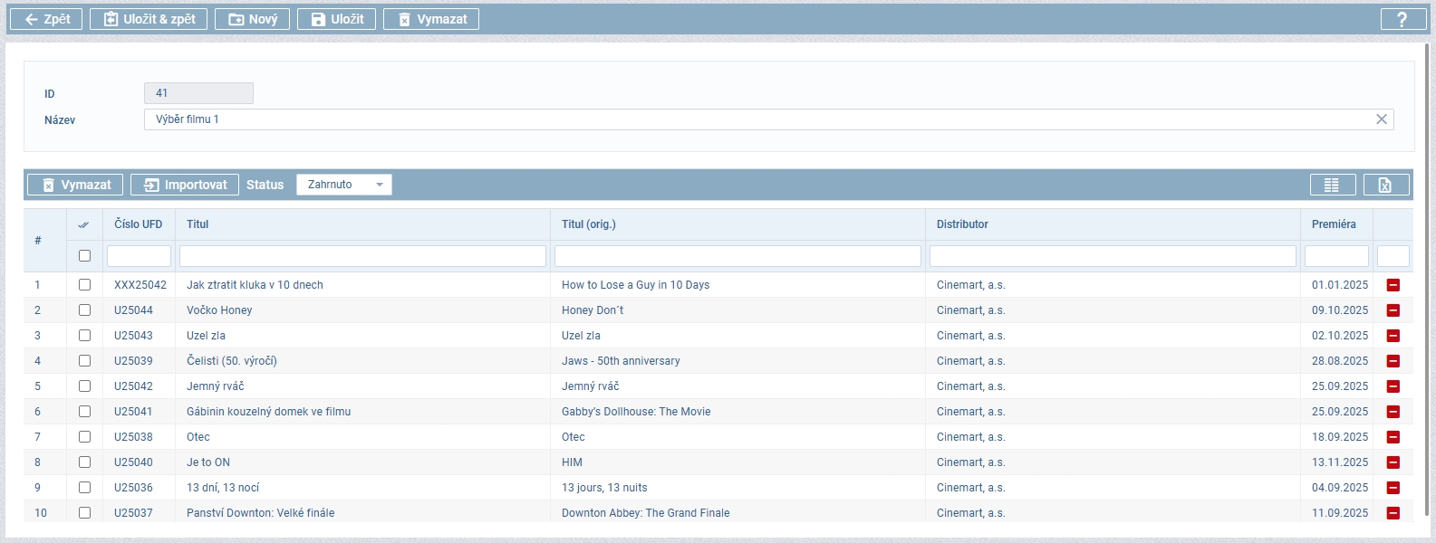This screenshot has height=543, width=1436.
Task: Click the select-all double checkmark header icon
Action: tap(84, 224)
